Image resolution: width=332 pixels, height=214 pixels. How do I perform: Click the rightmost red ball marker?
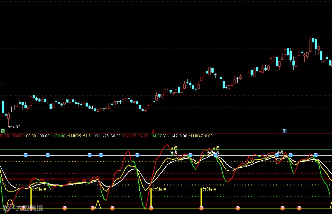[x=299, y=208]
